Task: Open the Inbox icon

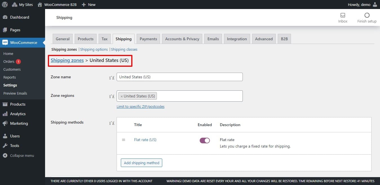Action: 343,15
